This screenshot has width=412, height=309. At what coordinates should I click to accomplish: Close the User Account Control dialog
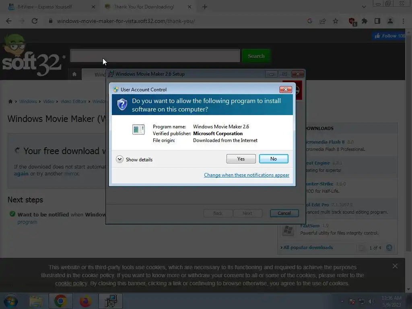click(x=286, y=90)
